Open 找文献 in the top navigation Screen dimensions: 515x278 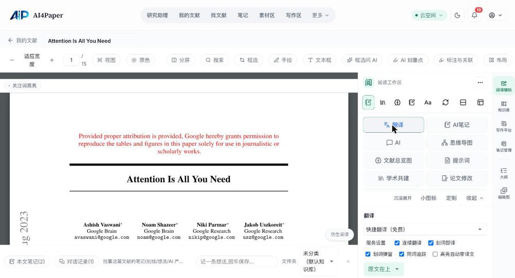pos(219,15)
